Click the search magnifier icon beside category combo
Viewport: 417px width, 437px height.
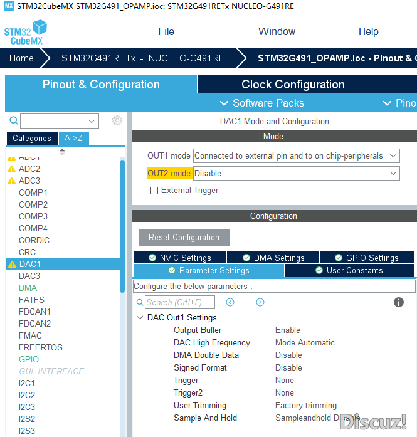click(14, 120)
